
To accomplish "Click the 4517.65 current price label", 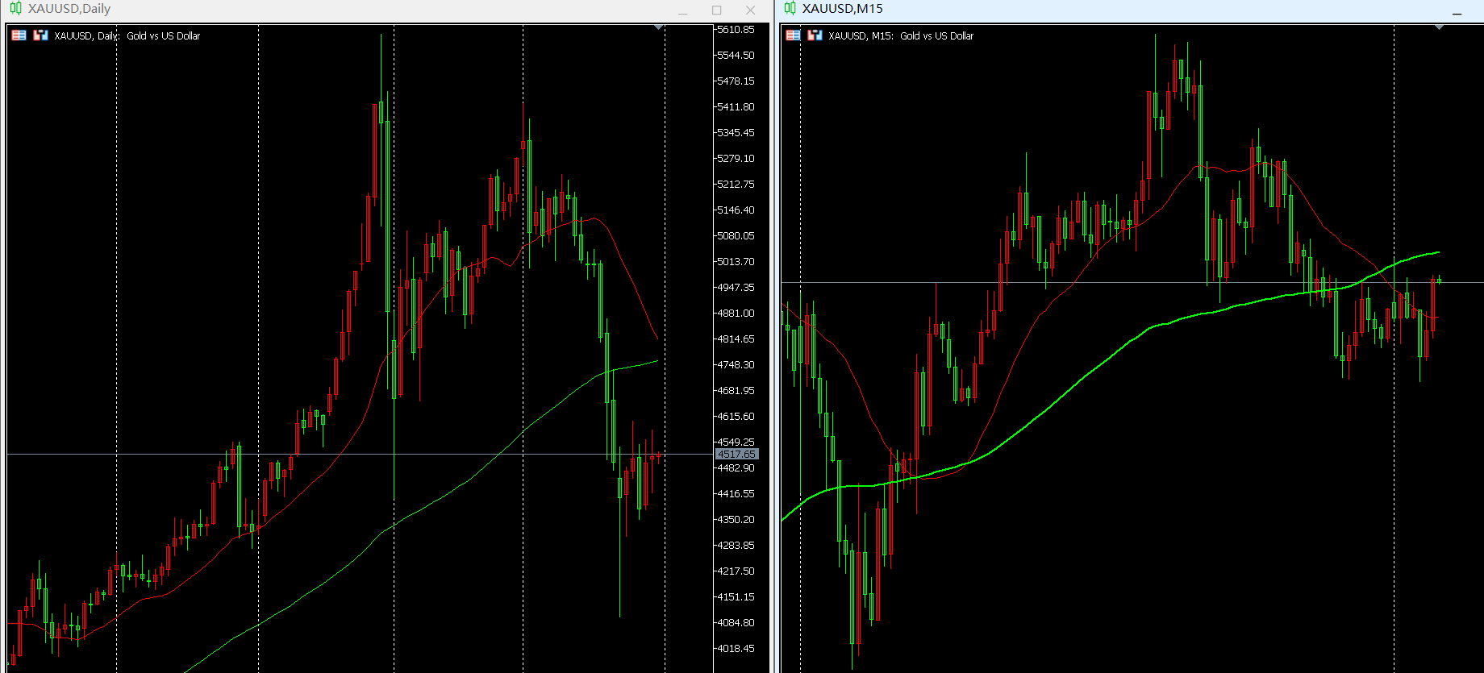I will point(736,455).
